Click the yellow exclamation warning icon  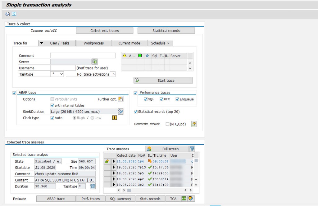115,118
